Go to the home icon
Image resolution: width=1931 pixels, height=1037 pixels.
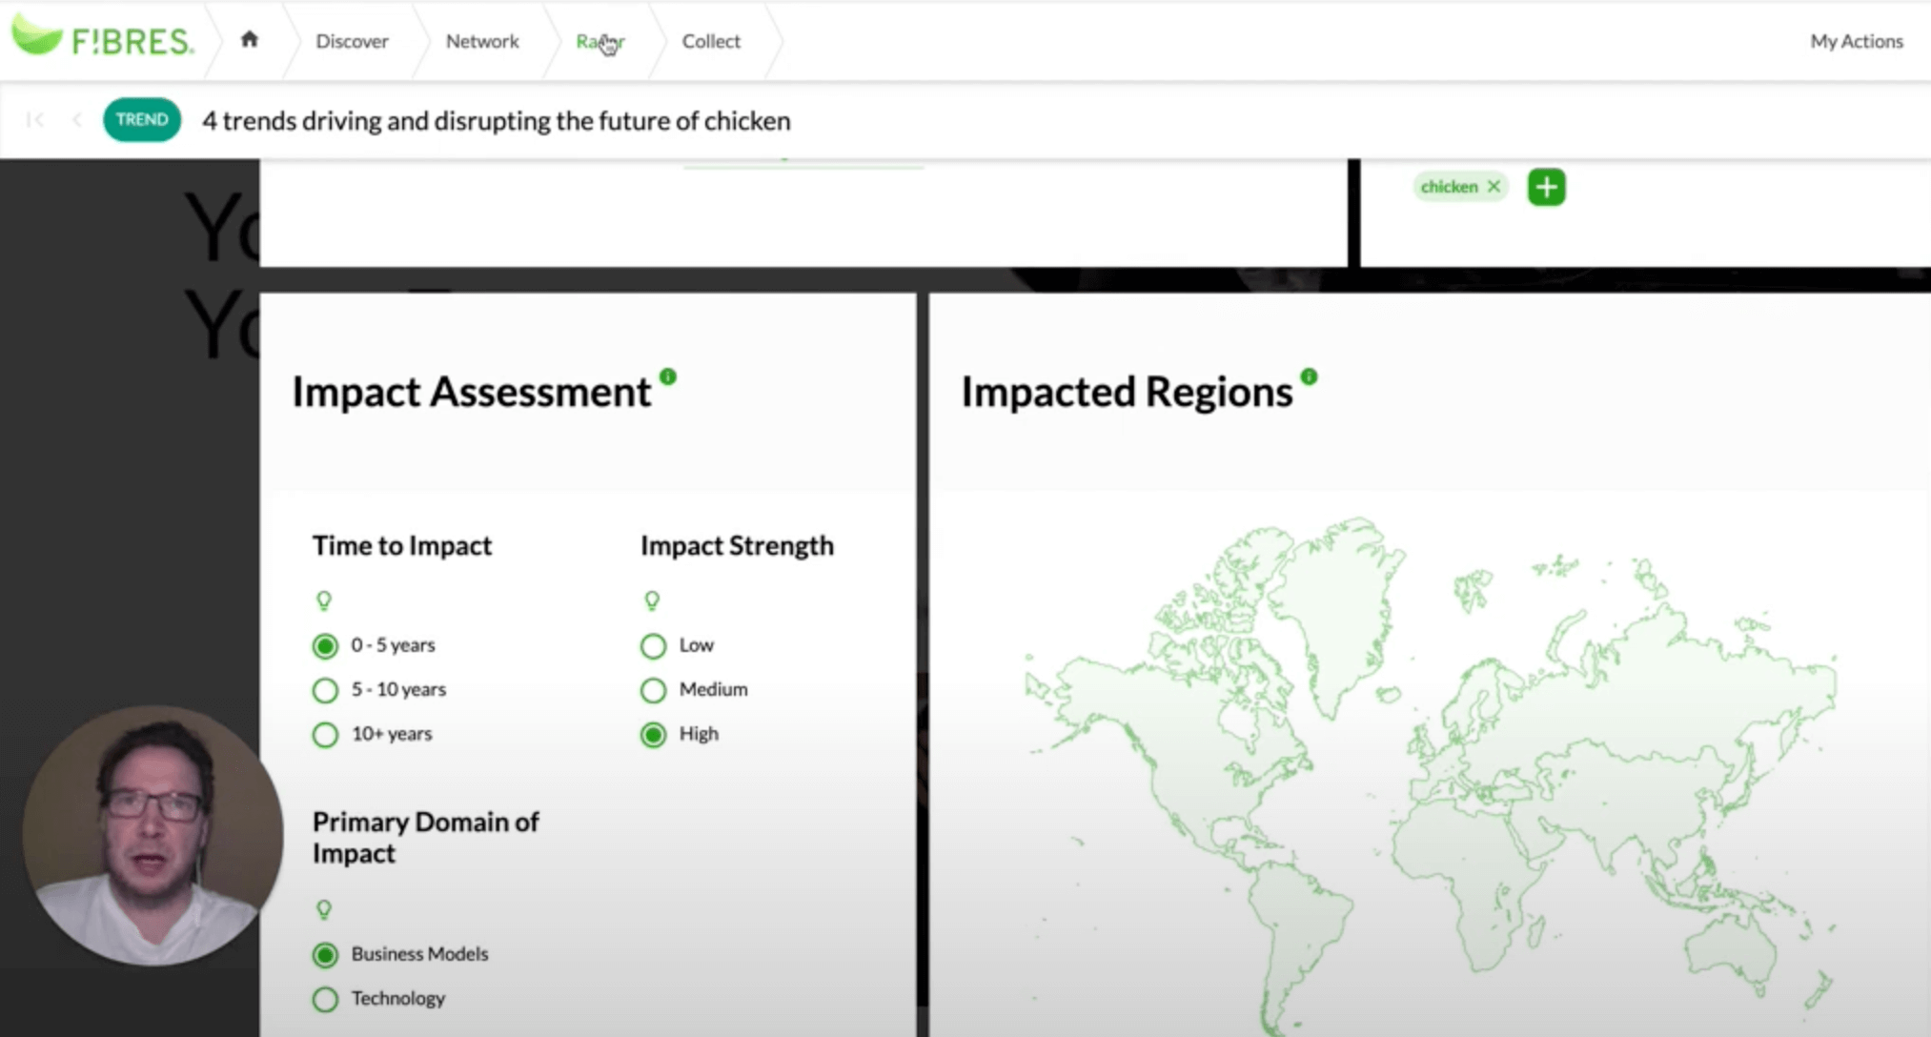[x=250, y=39]
